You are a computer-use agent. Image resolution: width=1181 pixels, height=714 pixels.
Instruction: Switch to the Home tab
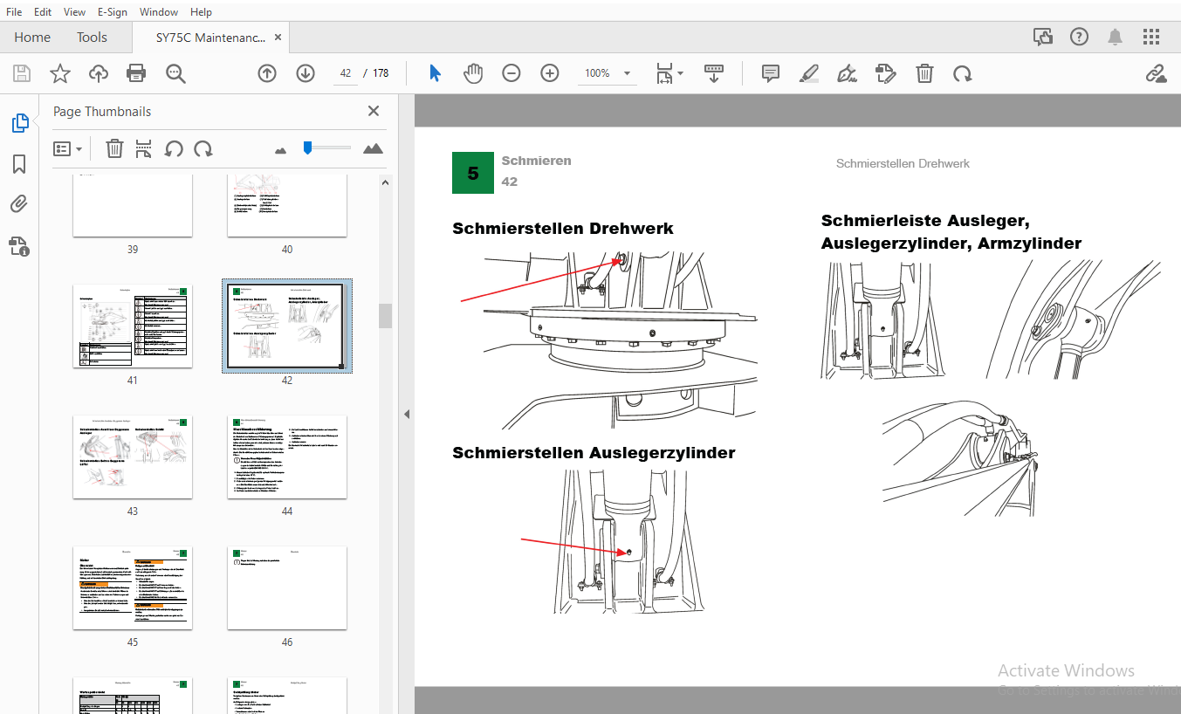pos(32,37)
